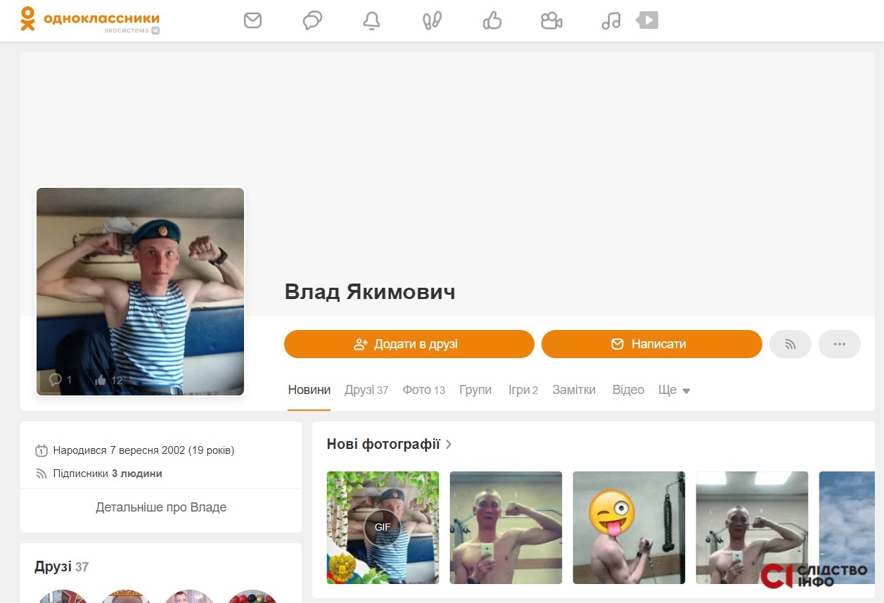Open the Odnoklassniki home logo

pos(90,20)
